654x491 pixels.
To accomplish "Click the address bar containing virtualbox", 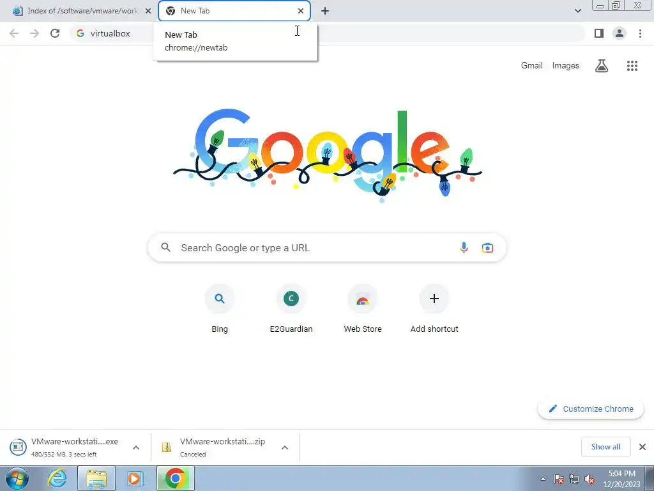I will pos(328,33).
